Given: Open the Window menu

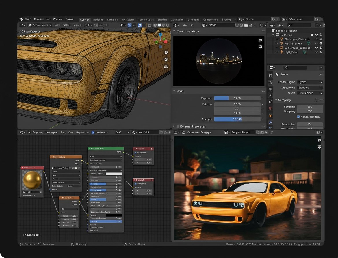Looking at the screenshot, I should point(58,19).
